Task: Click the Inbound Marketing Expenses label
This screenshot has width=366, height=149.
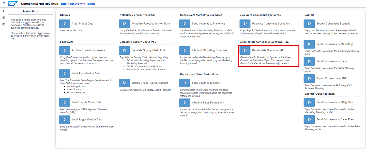Action: click(x=210, y=50)
